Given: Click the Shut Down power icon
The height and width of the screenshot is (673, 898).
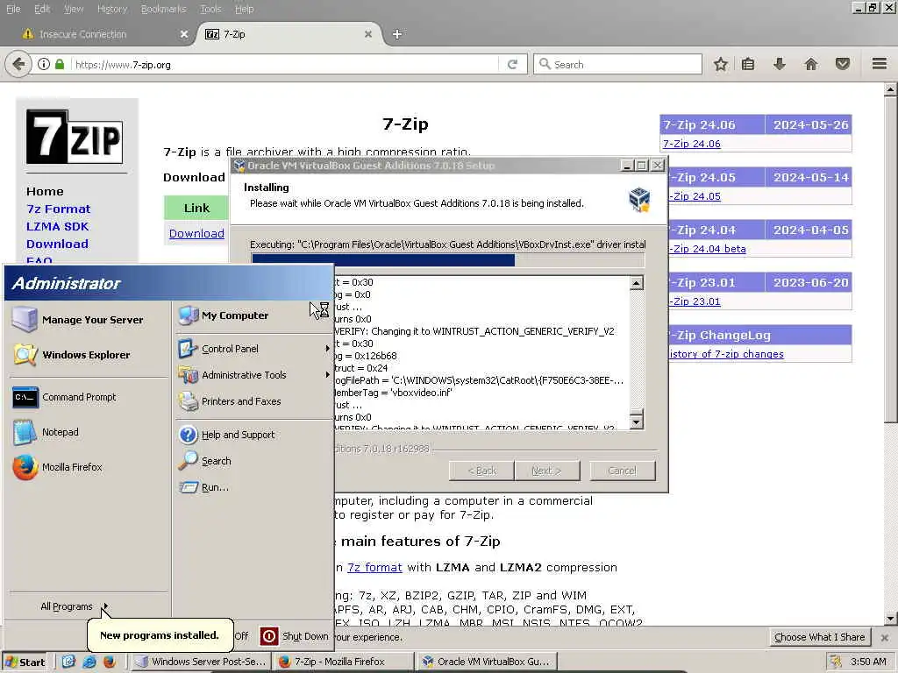Looking at the screenshot, I should [268, 636].
